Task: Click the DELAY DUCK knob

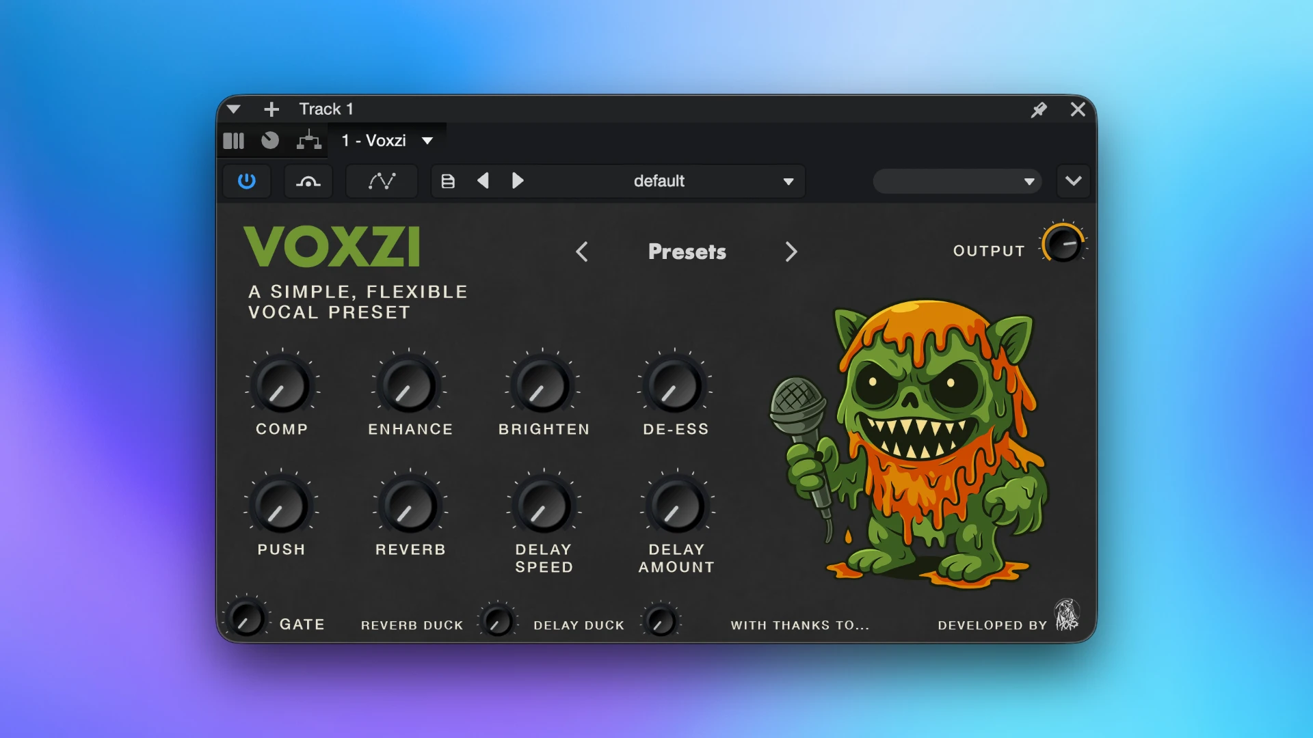Action: [661, 622]
